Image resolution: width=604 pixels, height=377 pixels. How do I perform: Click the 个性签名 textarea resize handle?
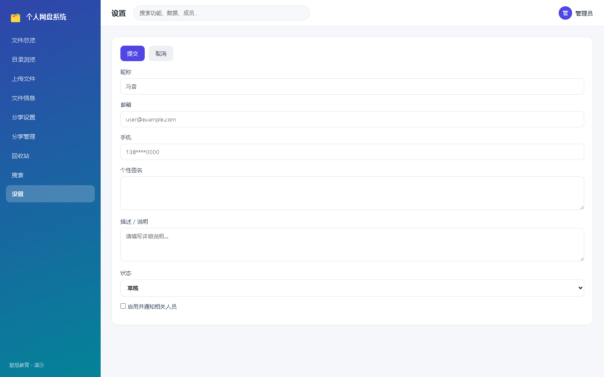[582, 207]
